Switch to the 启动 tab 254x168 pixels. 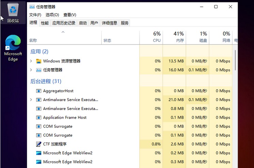tap(83, 23)
